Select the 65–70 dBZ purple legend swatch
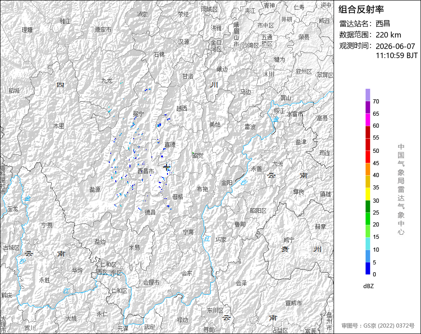Viewport: 421px width, 334px height. pos(368,108)
